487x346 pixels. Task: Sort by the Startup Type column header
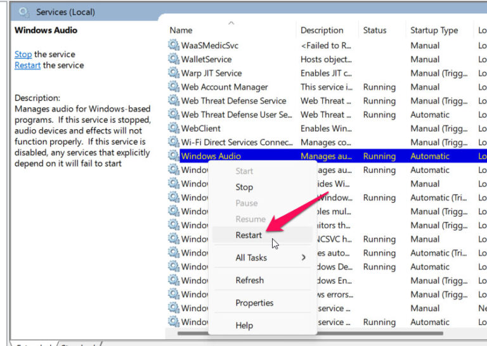tap(434, 30)
